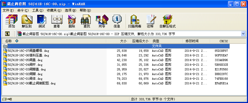Open the 收藏夹(O) menu
The width and height of the screenshot is (248, 103).
pyautogui.click(x=54, y=10)
